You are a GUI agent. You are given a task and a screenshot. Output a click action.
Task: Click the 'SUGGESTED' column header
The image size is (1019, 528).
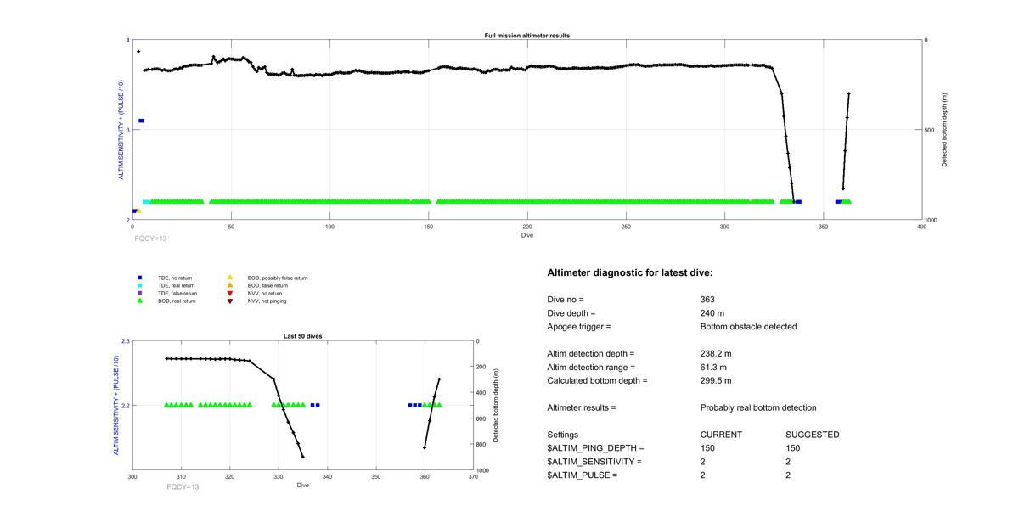[x=813, y=435]
